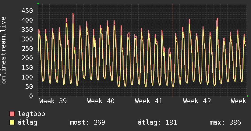The height and width of the screenshot is (131, 251).
Task: Click the Week 41 axis label
Action: pyautogui.click(x=149, y=101)
